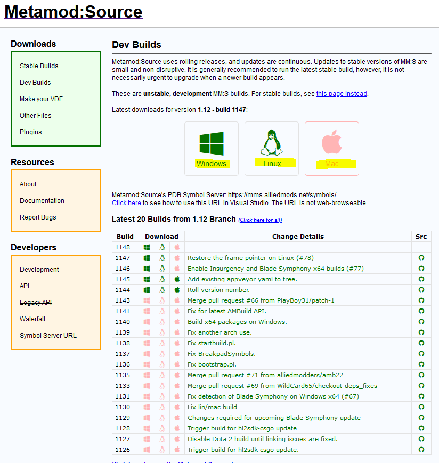This screenshot has width=439, height=463.
Task: Open 'Merge pull request #66' change link
Action: point(261,300)
